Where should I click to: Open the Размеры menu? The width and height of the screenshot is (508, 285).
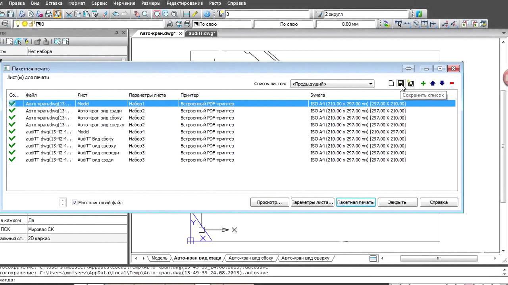tap(151, 3)
